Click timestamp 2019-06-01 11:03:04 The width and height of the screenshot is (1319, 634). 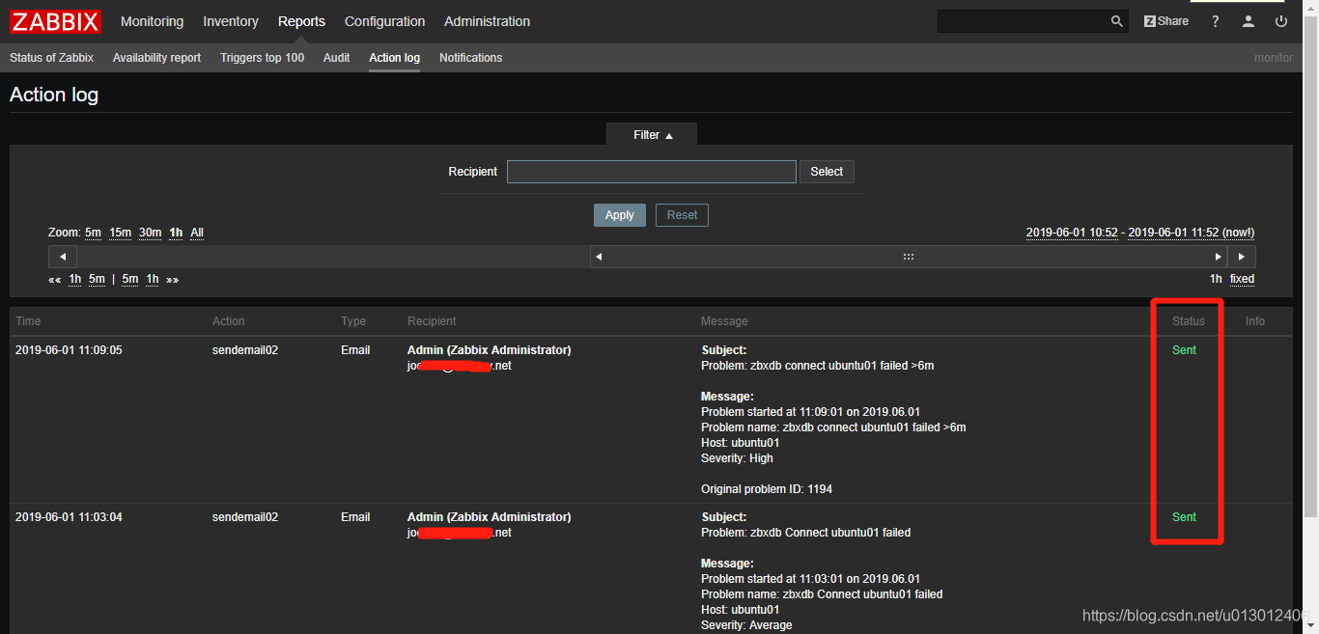point(69,517)
